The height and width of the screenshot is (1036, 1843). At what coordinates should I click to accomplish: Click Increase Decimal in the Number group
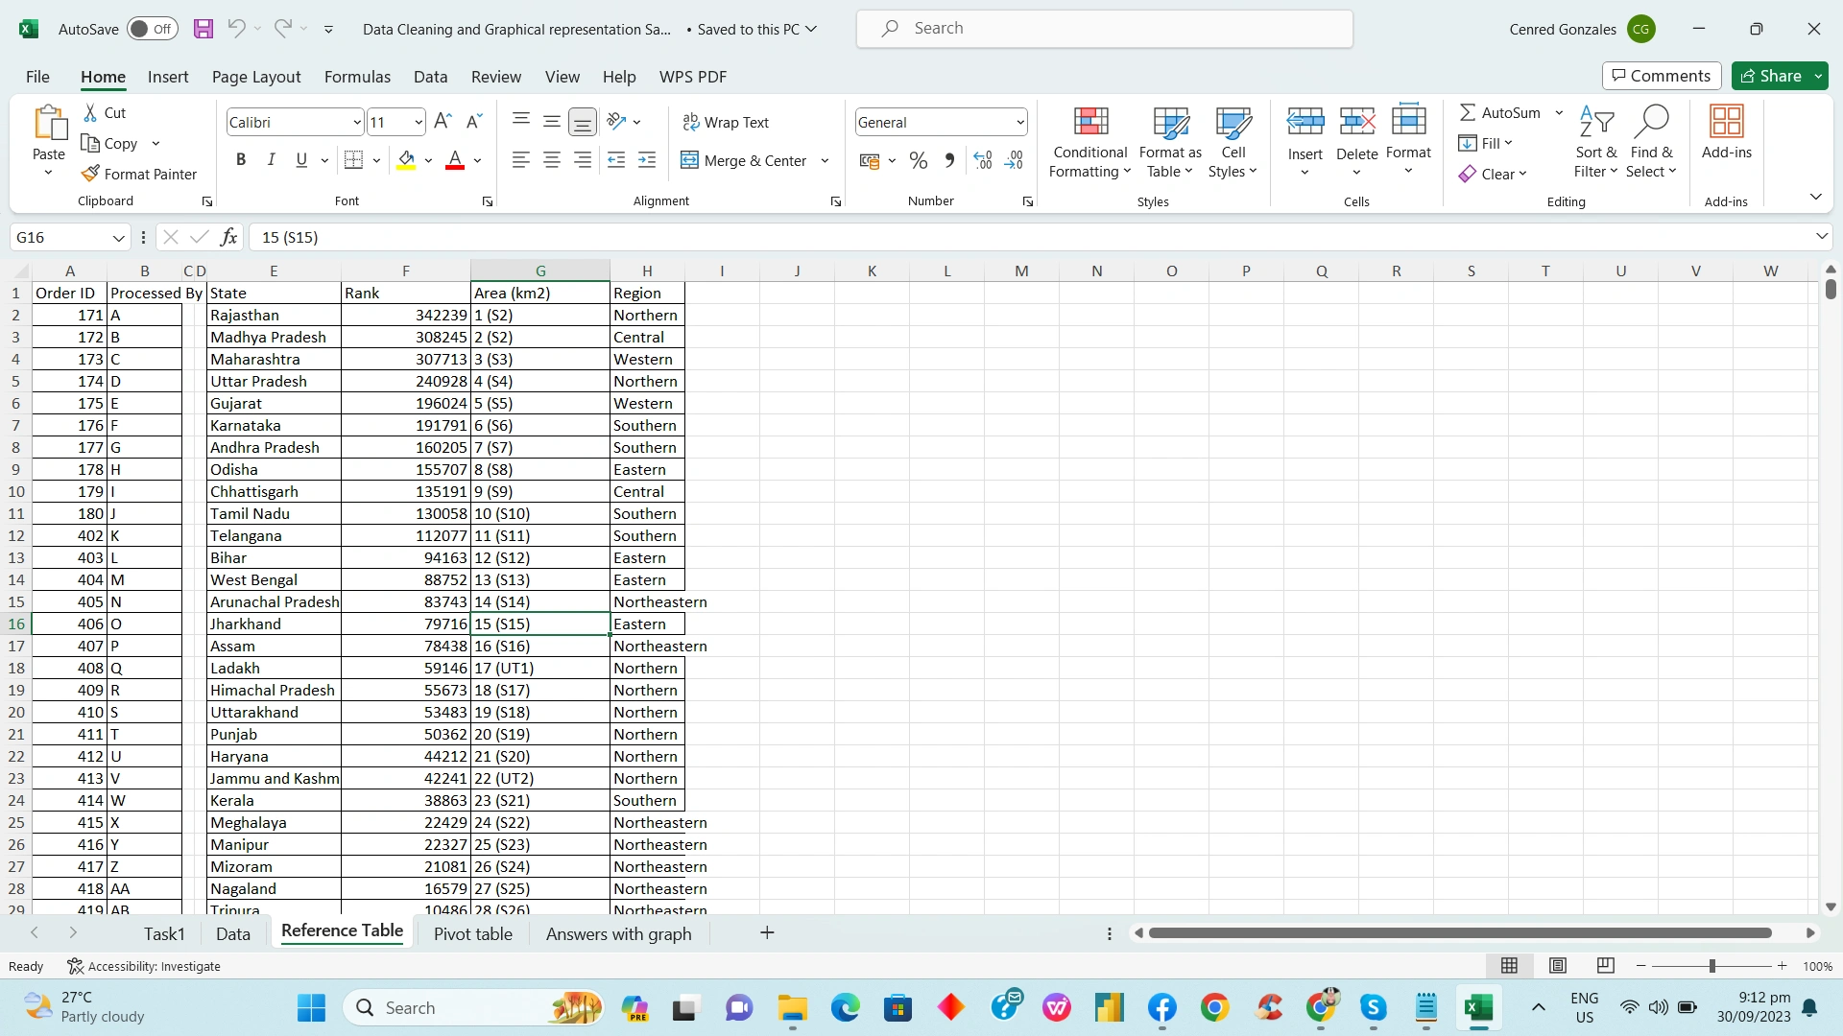click(x=982, y=160)
